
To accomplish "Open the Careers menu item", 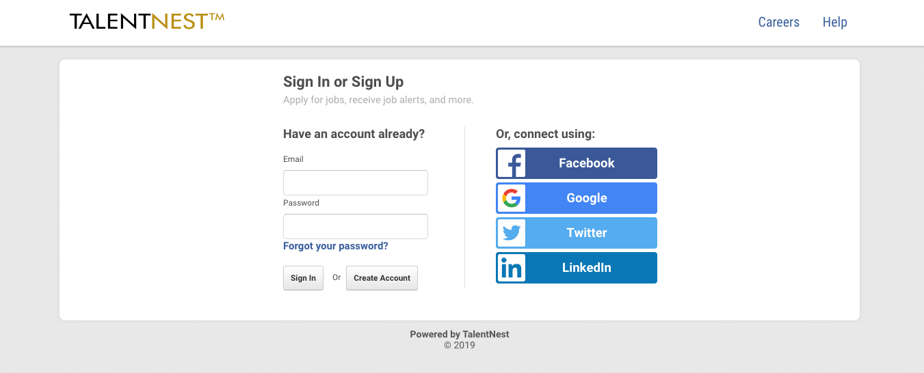I will (779, 22).
